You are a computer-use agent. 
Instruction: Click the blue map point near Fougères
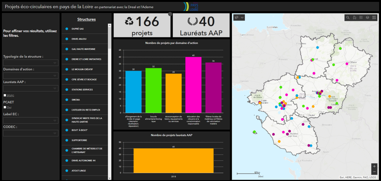pyautogui.click(x=317, y=47)
